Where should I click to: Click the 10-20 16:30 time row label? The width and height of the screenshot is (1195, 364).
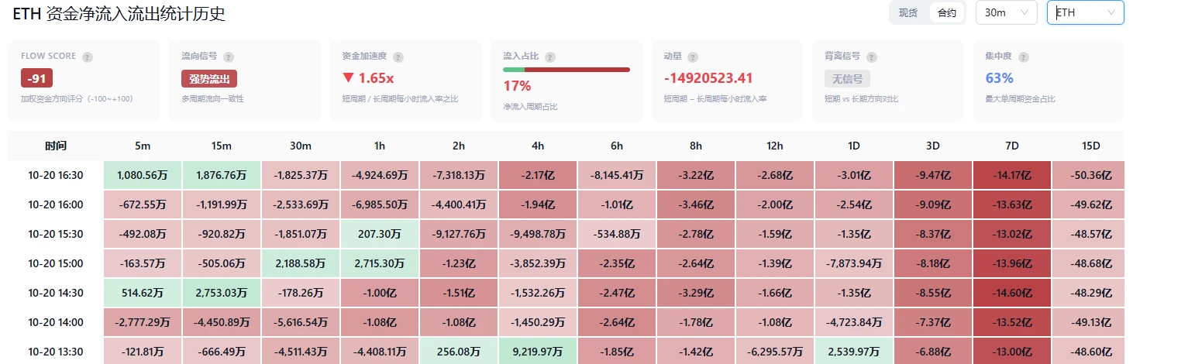click(56, 175)
